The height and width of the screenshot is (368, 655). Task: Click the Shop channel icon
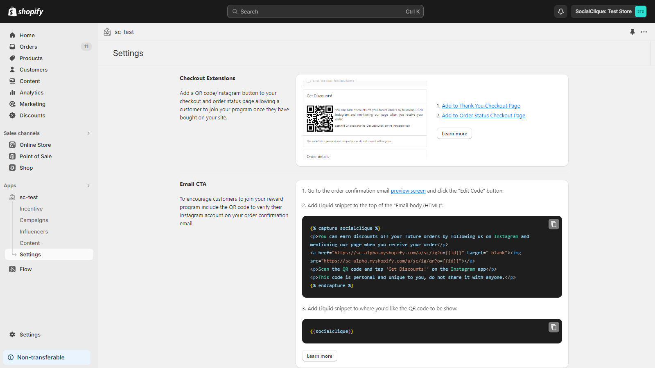pos(12,168)
